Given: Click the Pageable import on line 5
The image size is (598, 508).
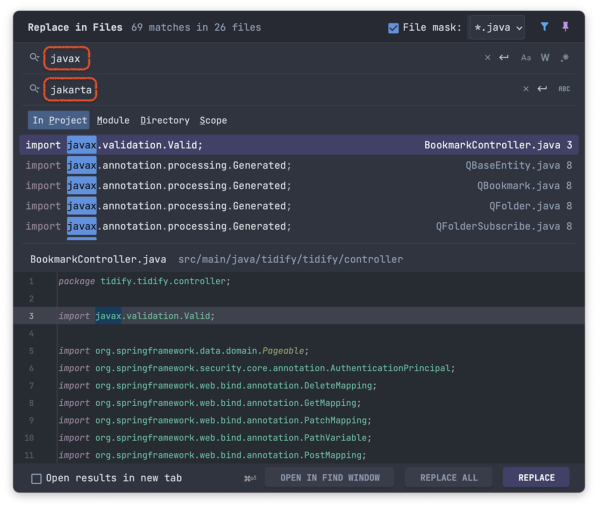Looking at the screenshot, I should pos(184,351).
